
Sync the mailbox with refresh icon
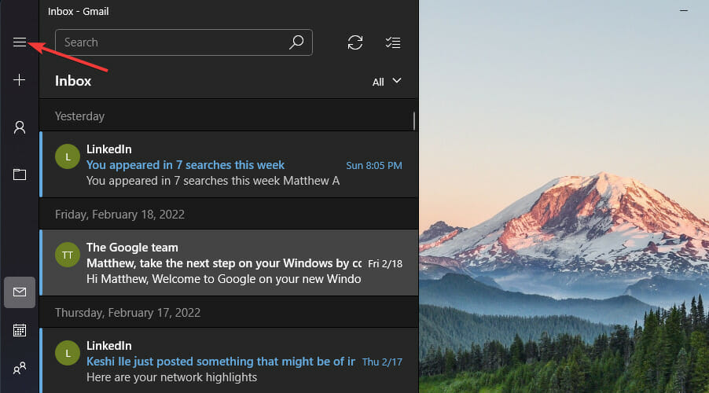coord(355,42)
